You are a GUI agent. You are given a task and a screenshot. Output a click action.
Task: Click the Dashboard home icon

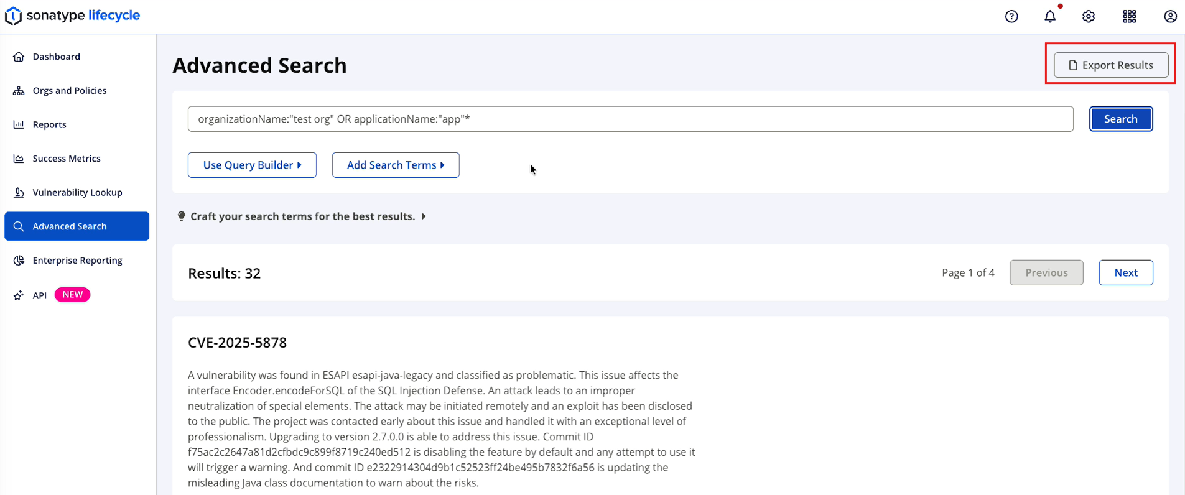click(19, 57)
